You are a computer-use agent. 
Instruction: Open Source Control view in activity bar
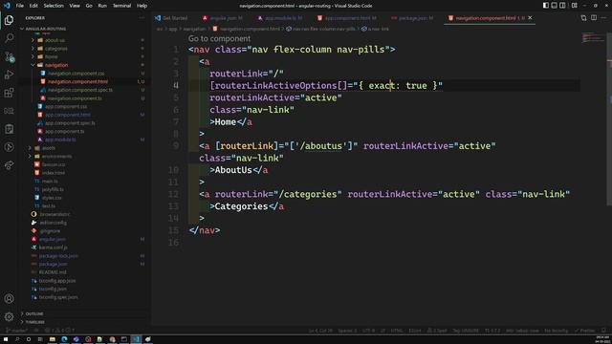[x=9, y=57]
